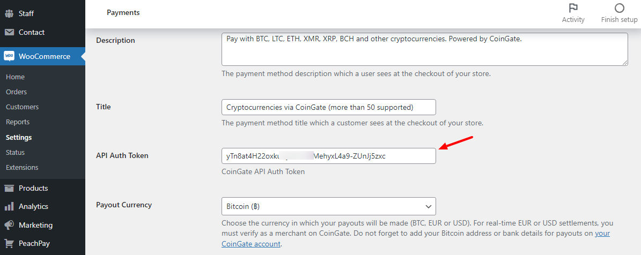The width and height of the screenshot is (641, 255).
Task: Open the WooCommerce Home submenu item
Action: (x=15, y=77)
